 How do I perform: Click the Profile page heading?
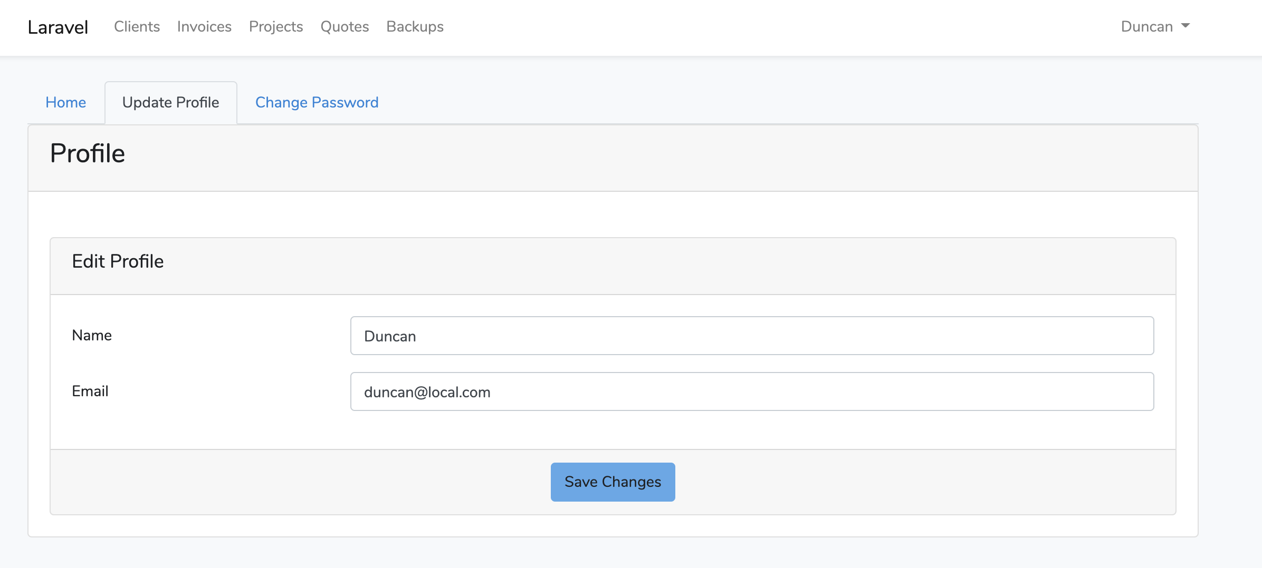88,153
